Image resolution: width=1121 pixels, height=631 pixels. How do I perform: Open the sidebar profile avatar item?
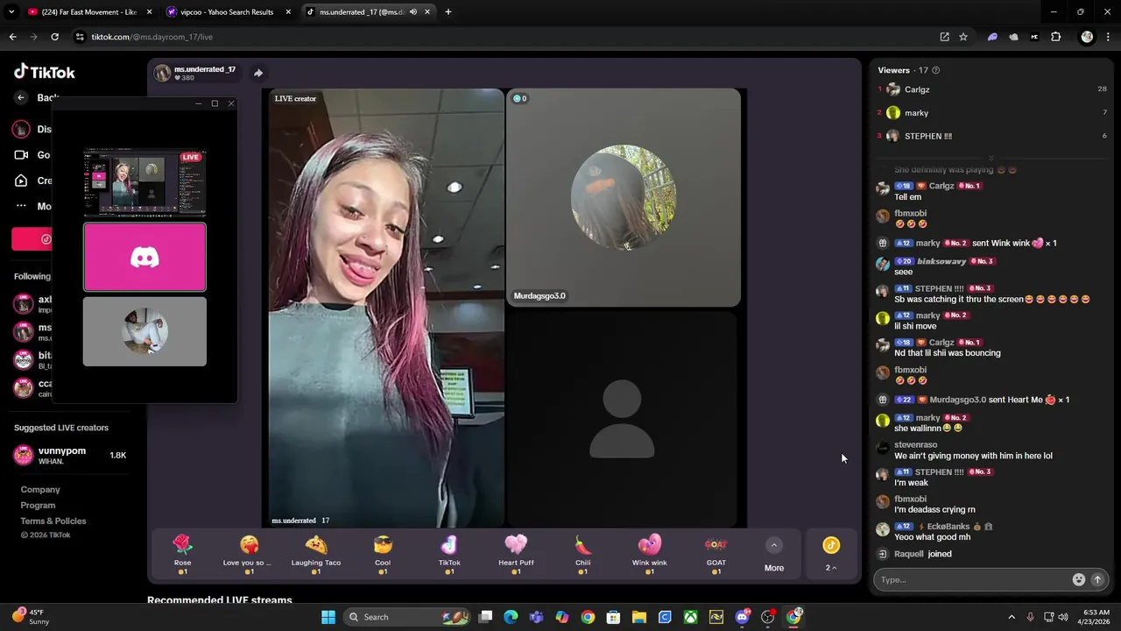21,129
